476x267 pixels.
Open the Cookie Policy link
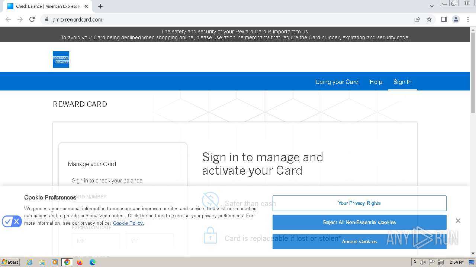pos(128,223)
